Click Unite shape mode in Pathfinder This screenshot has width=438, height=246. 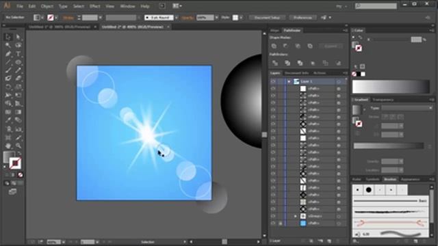(x=274, y=46)
